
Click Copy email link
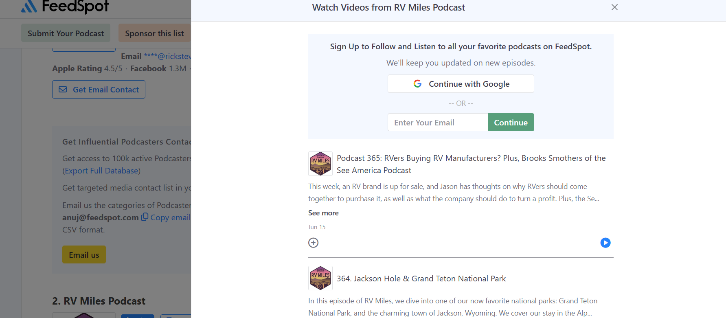pos(170,217)
